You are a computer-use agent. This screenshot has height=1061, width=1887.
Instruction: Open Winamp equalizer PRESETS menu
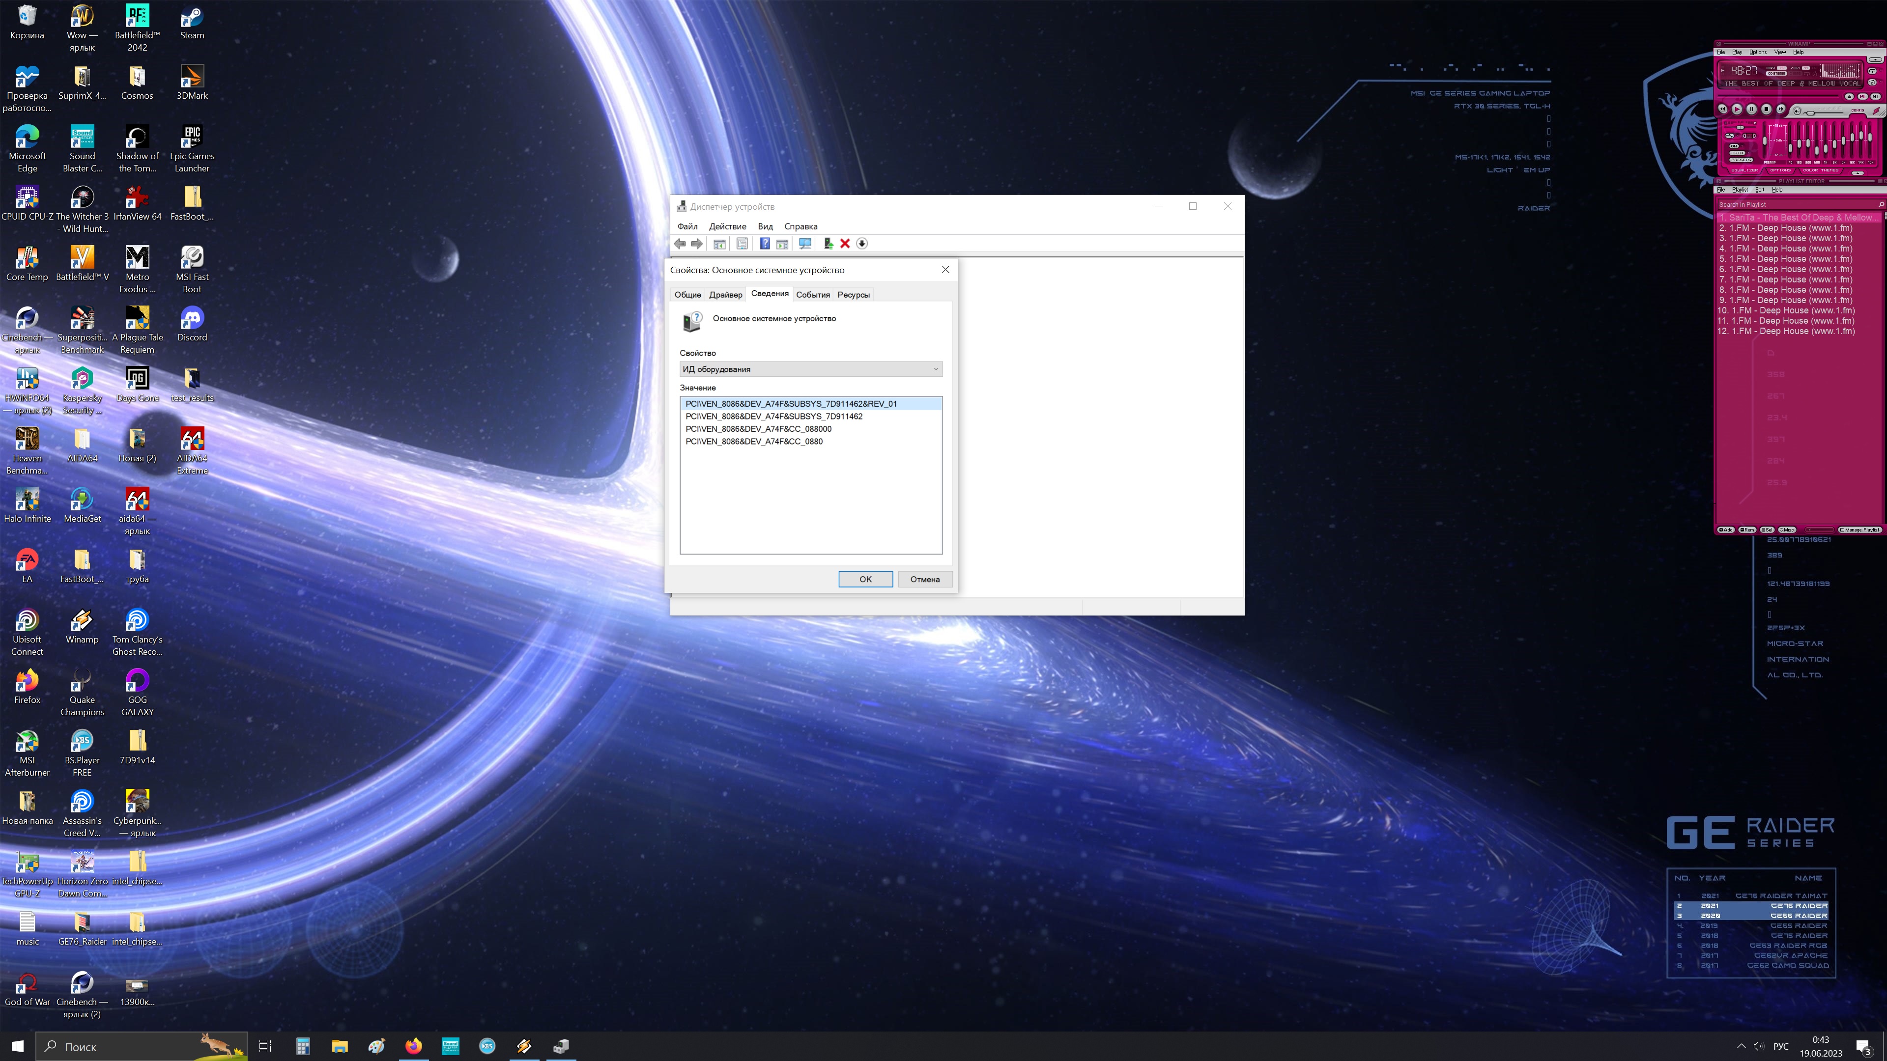click(1741, 160)
